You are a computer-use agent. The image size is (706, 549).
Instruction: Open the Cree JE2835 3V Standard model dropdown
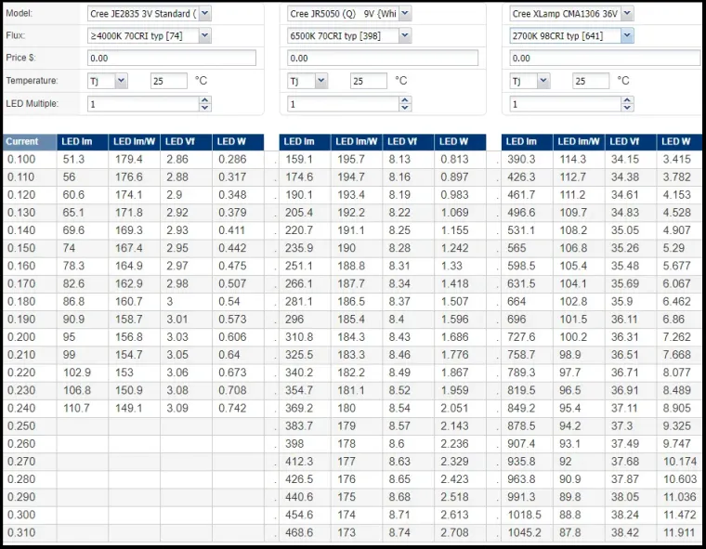click(204, 13)
